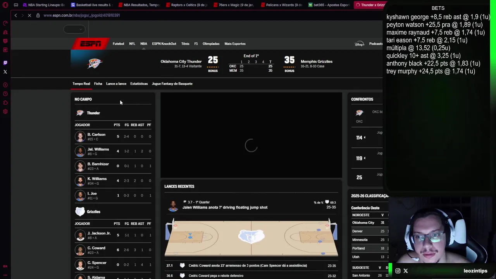Image resolution: width=496 pixels, height=279 pixels.
Task: Open the F1 menu in the ESPN nav
Action: [196, 44]
